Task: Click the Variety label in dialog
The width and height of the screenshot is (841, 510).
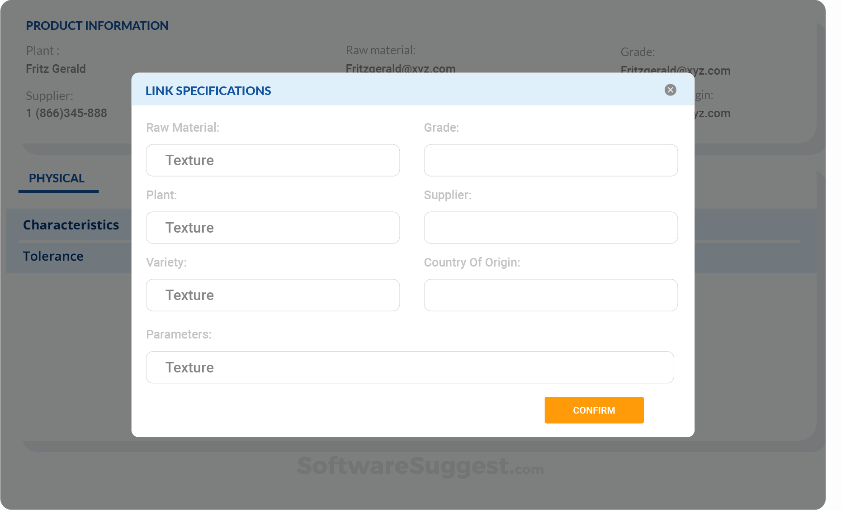Action: tap(166, 262)
